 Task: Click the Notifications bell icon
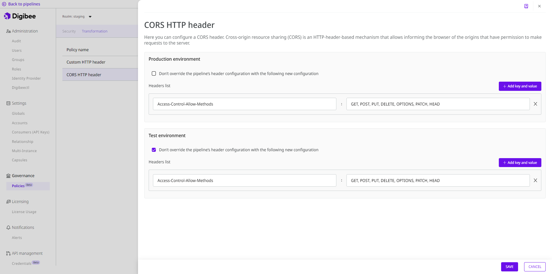tap(8, 227)
